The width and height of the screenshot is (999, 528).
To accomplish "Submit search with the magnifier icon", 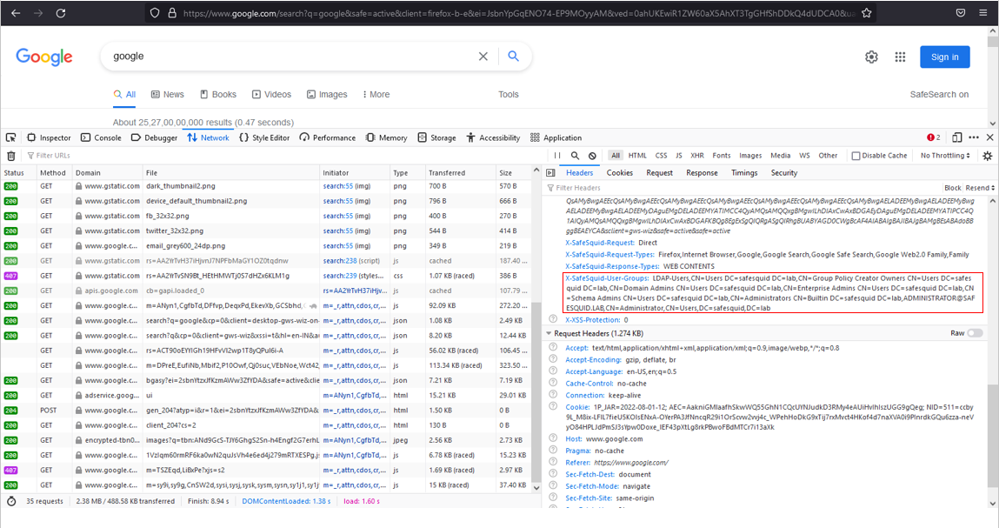I will click(x=513, y=57).
